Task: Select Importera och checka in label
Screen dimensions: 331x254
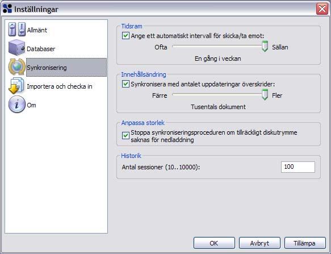Action: [x=60, y=86]
